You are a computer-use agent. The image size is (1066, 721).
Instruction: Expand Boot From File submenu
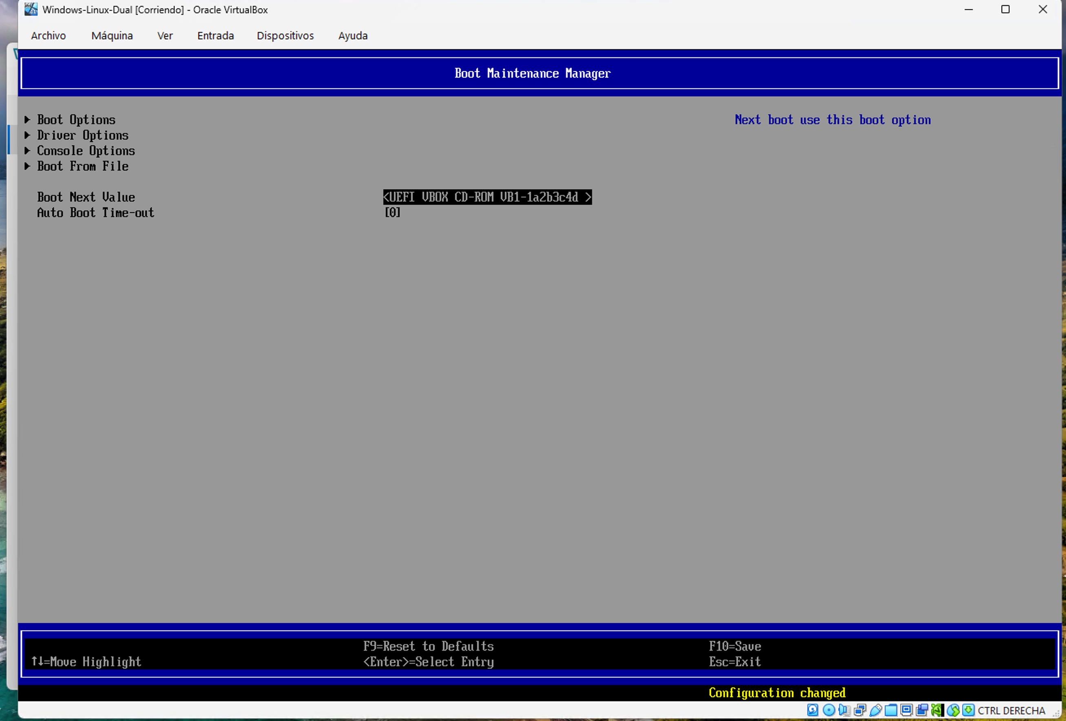pyautogui.click(x=76, y=166)
